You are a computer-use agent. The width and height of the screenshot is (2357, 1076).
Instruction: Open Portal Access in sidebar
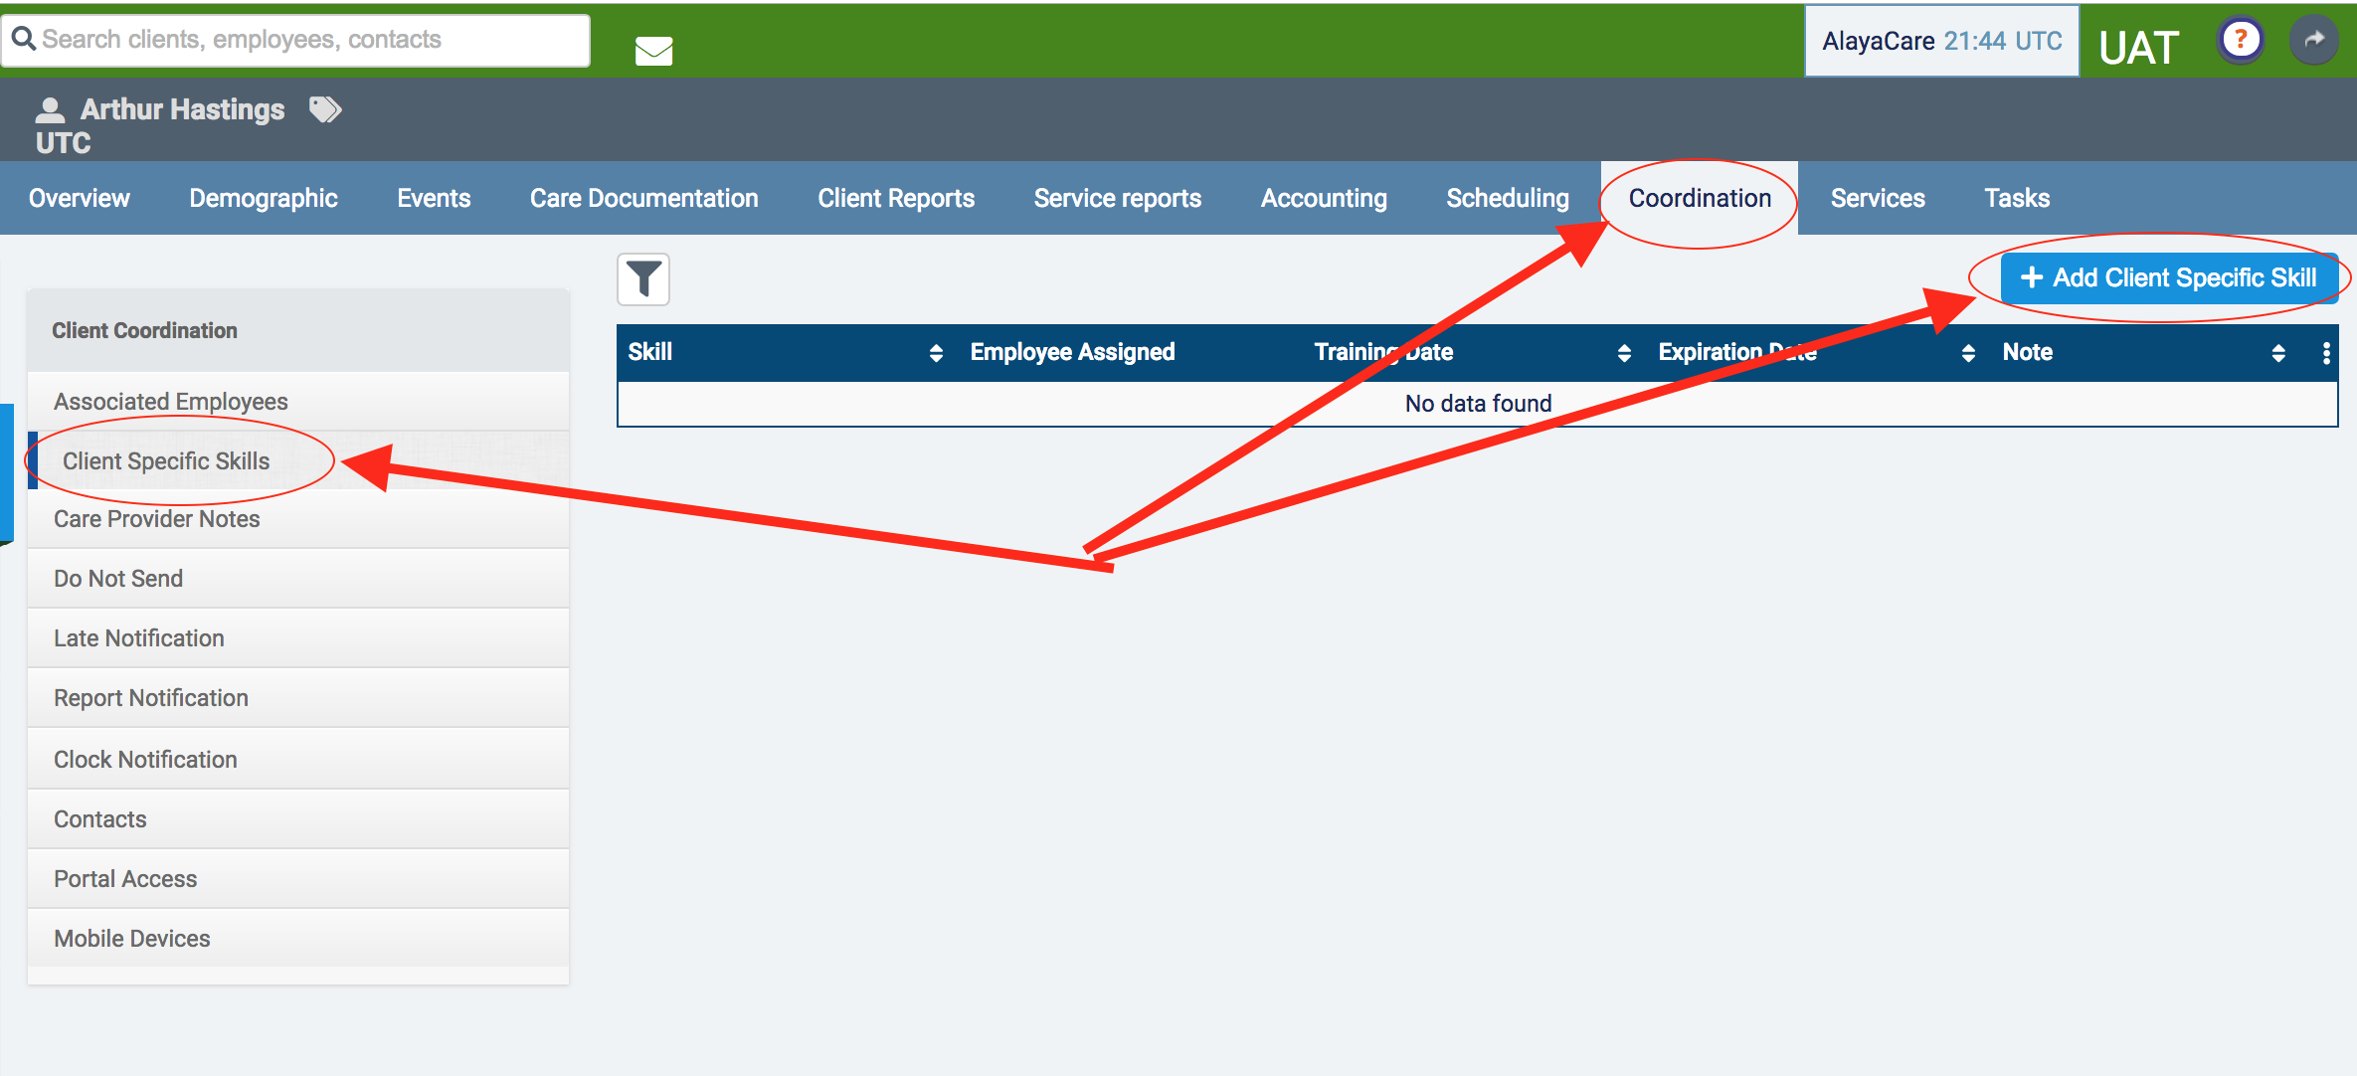click(125, 878)
